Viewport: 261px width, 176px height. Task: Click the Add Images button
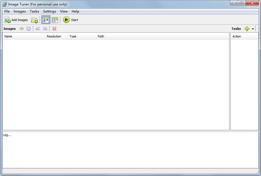point(16,20)
